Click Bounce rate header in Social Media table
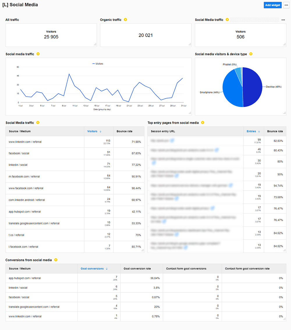This screenshot has height=330, width=291. (125, 132)
